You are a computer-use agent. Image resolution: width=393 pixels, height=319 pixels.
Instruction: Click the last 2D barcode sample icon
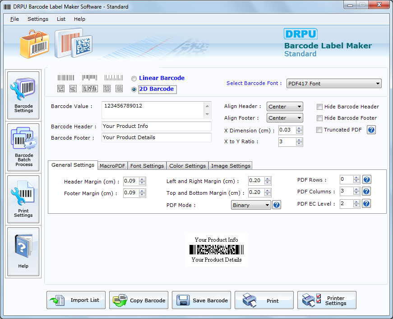119,89
